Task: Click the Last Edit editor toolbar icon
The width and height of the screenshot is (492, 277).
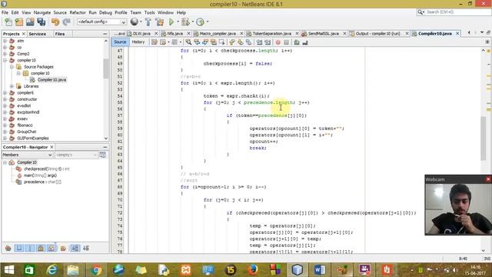Action: (x=155, y=42)
